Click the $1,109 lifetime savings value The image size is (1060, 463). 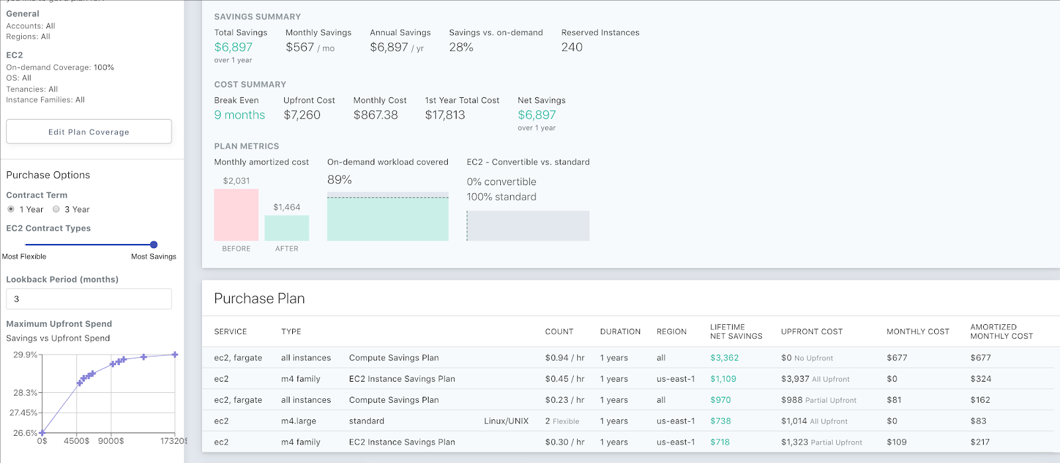pyautogui.click(x=723, y=379)
